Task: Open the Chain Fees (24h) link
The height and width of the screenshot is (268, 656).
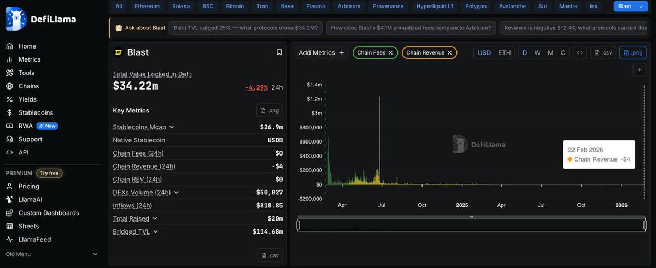Action: pos(138,153)
